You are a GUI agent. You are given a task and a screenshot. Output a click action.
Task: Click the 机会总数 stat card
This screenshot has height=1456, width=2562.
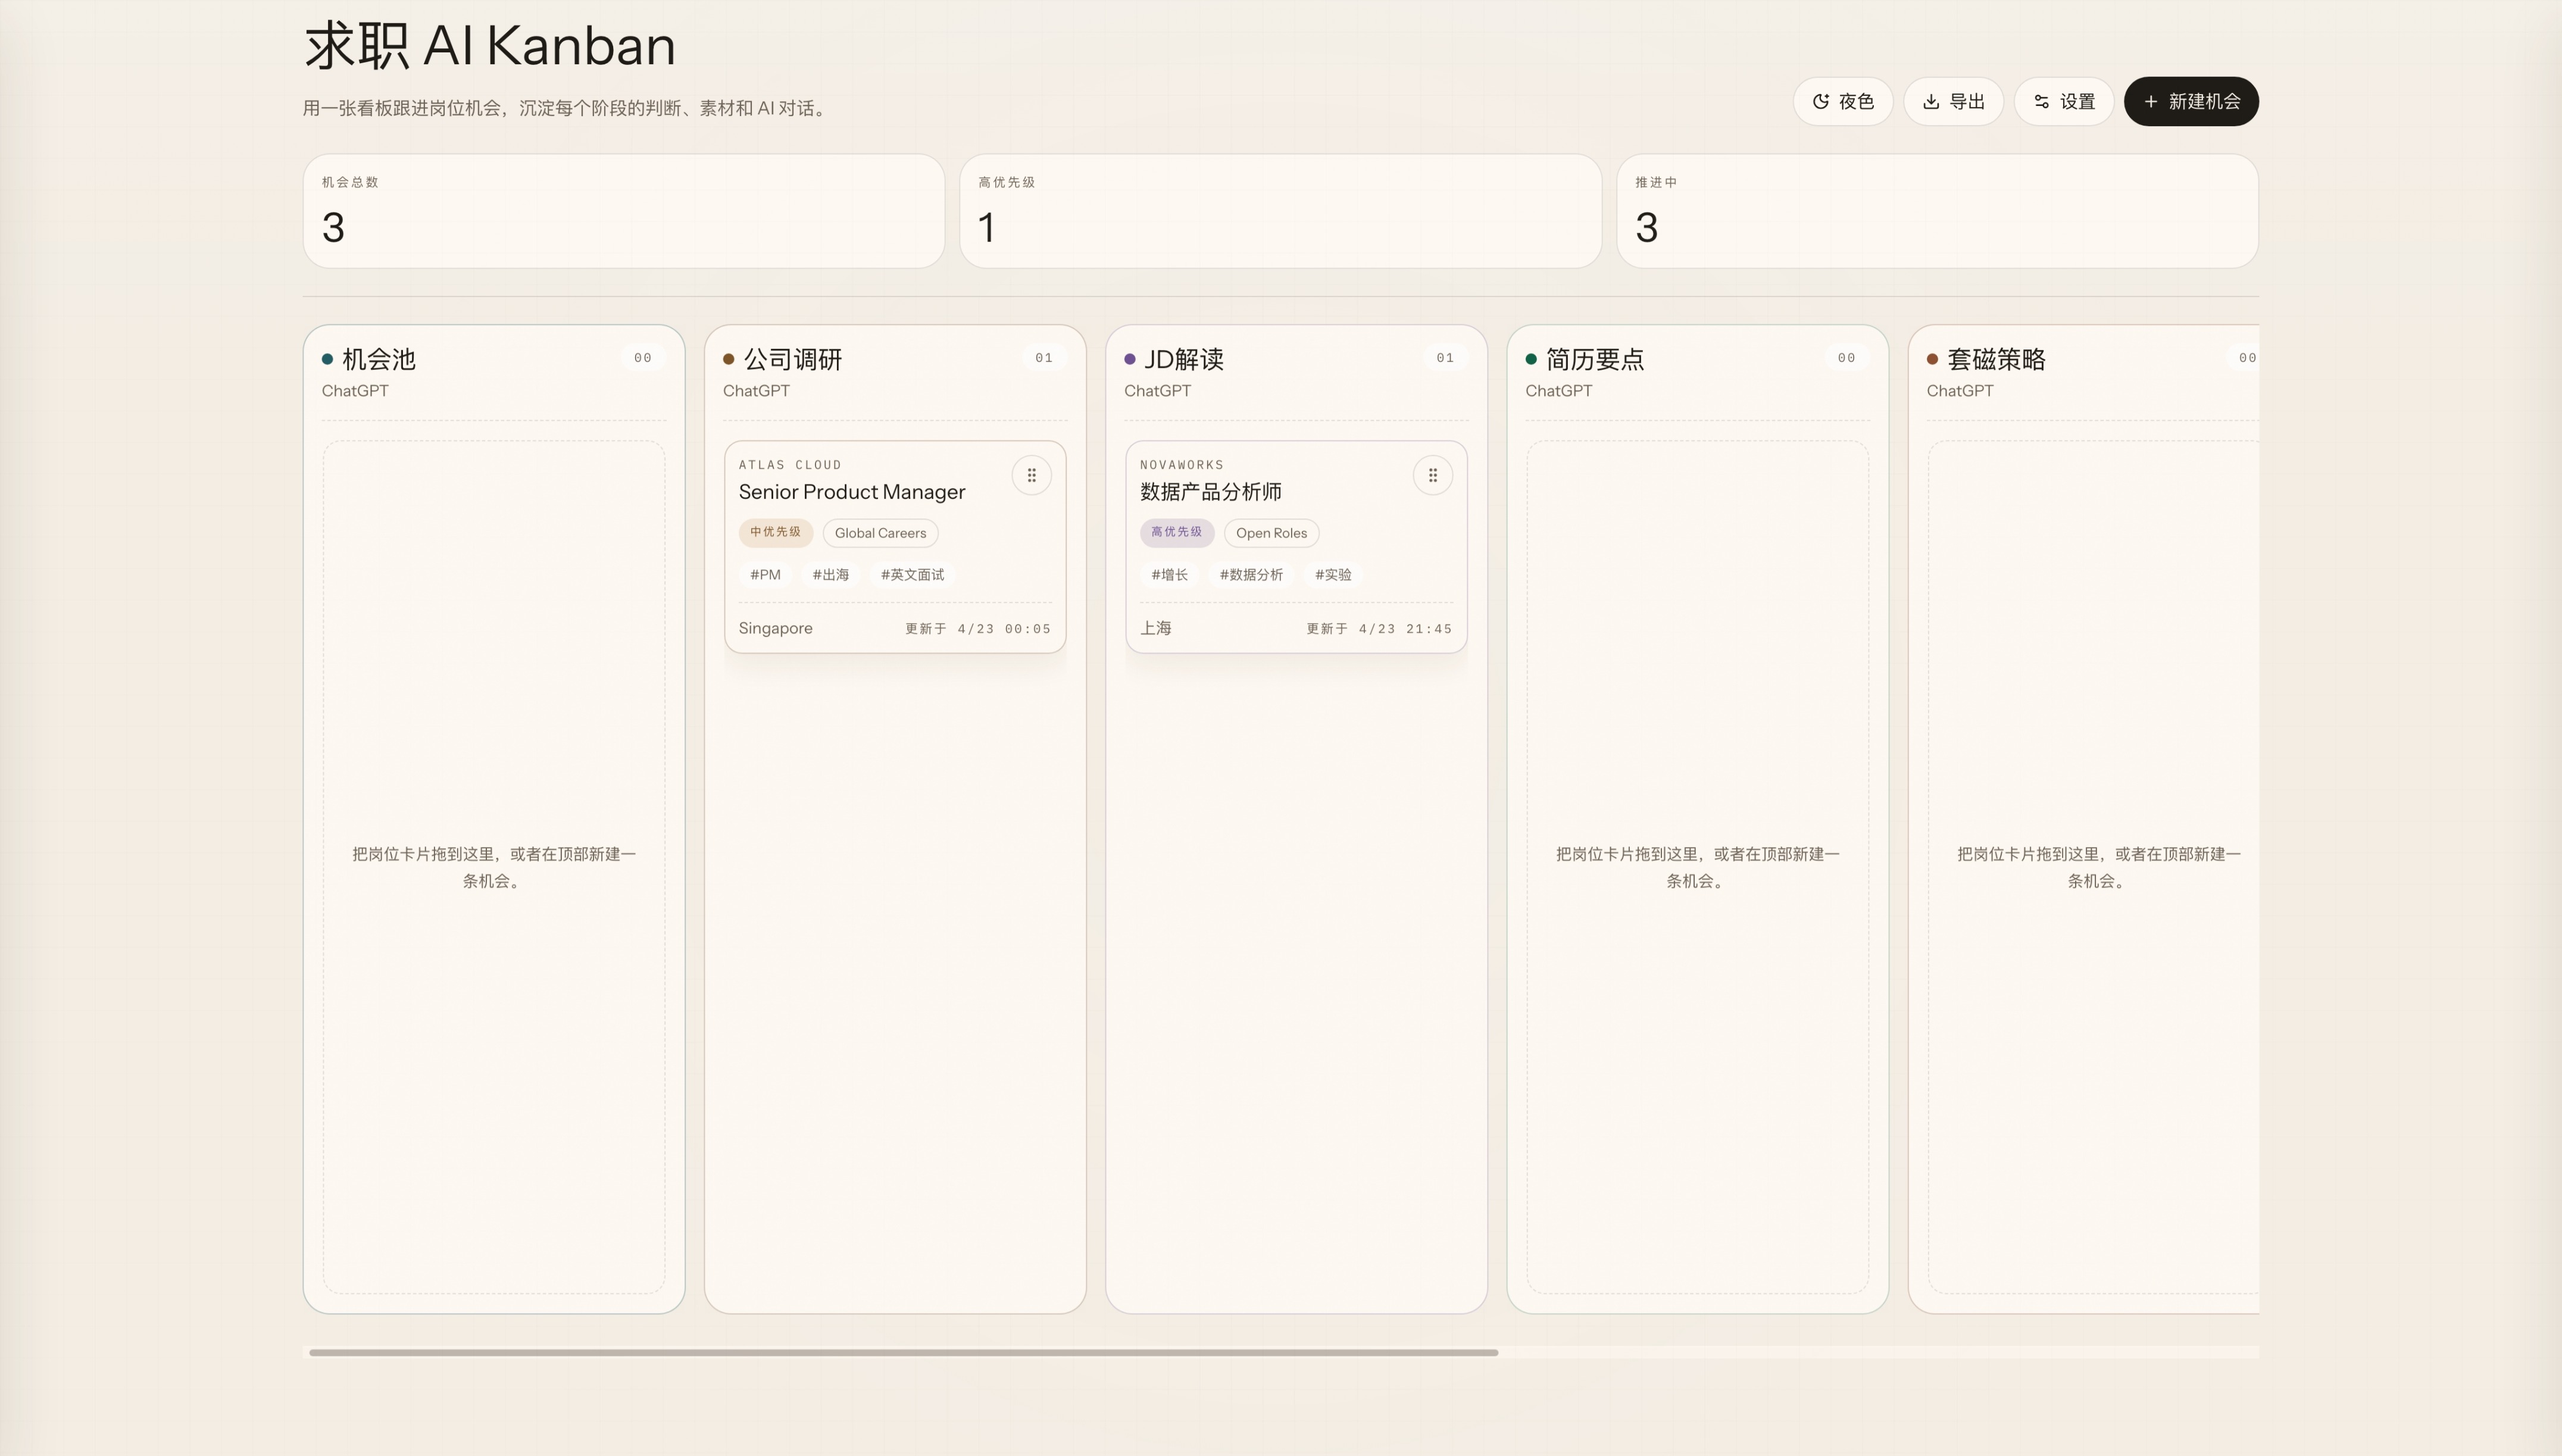[624, 211]
